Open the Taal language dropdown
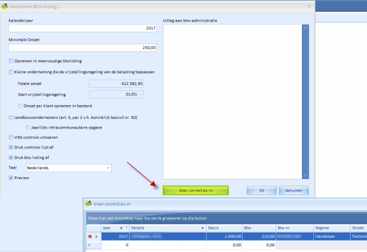Image resolution: width=367 pixels, height=252 pixels. 108,168
